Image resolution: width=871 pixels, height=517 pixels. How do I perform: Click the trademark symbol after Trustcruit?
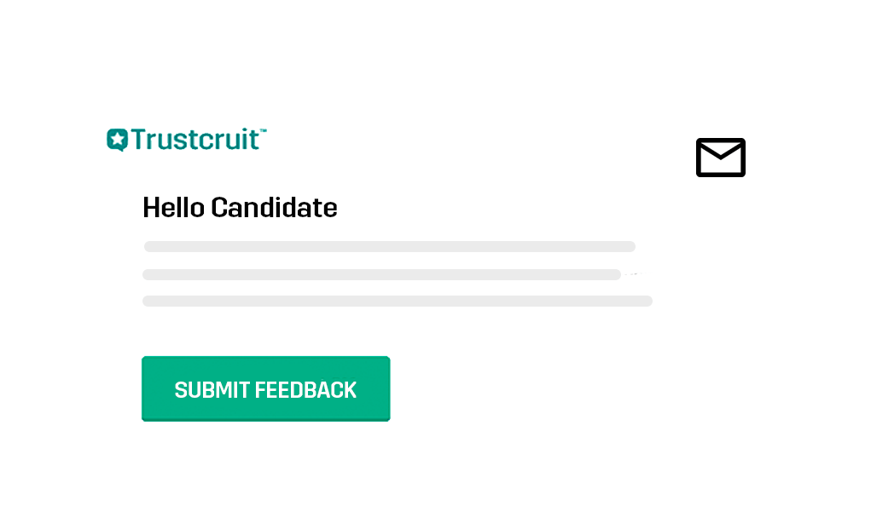[x=264, y=131]
